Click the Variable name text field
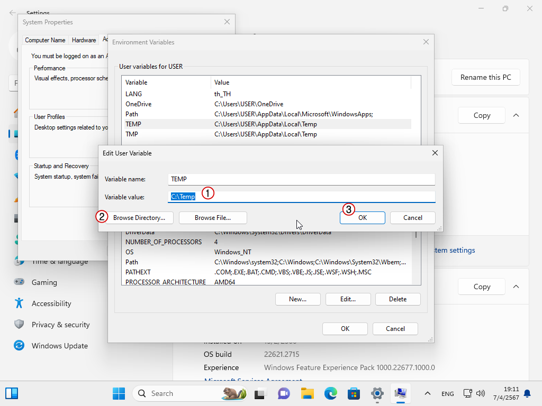 click(x=302, y=179)
